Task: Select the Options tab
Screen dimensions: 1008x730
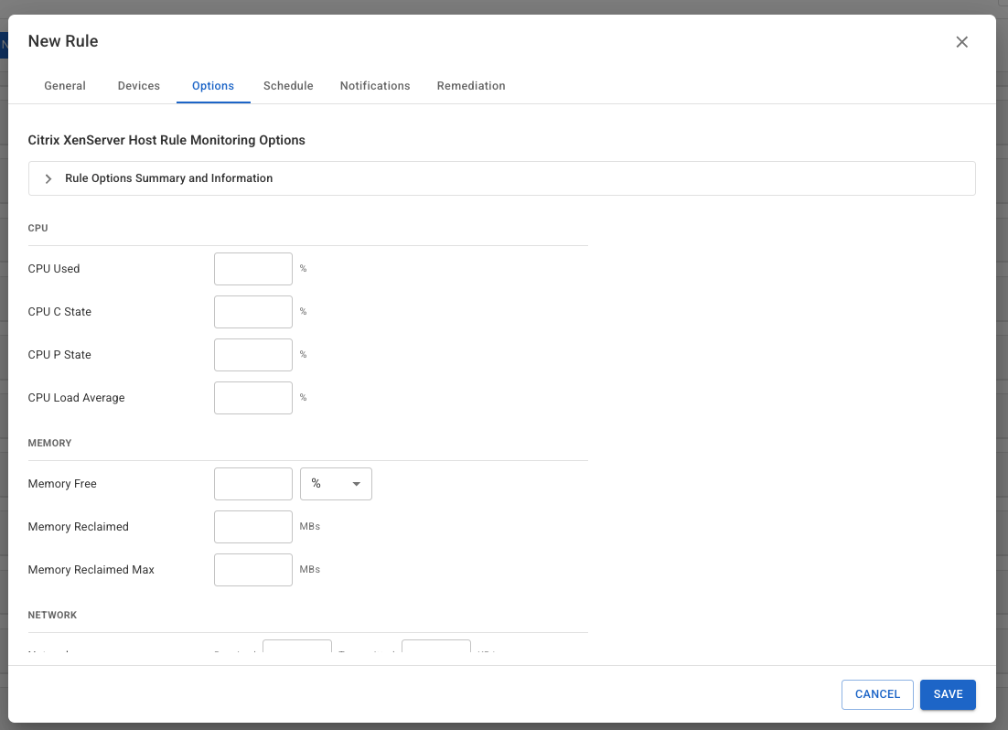Action: click(213, 86)
